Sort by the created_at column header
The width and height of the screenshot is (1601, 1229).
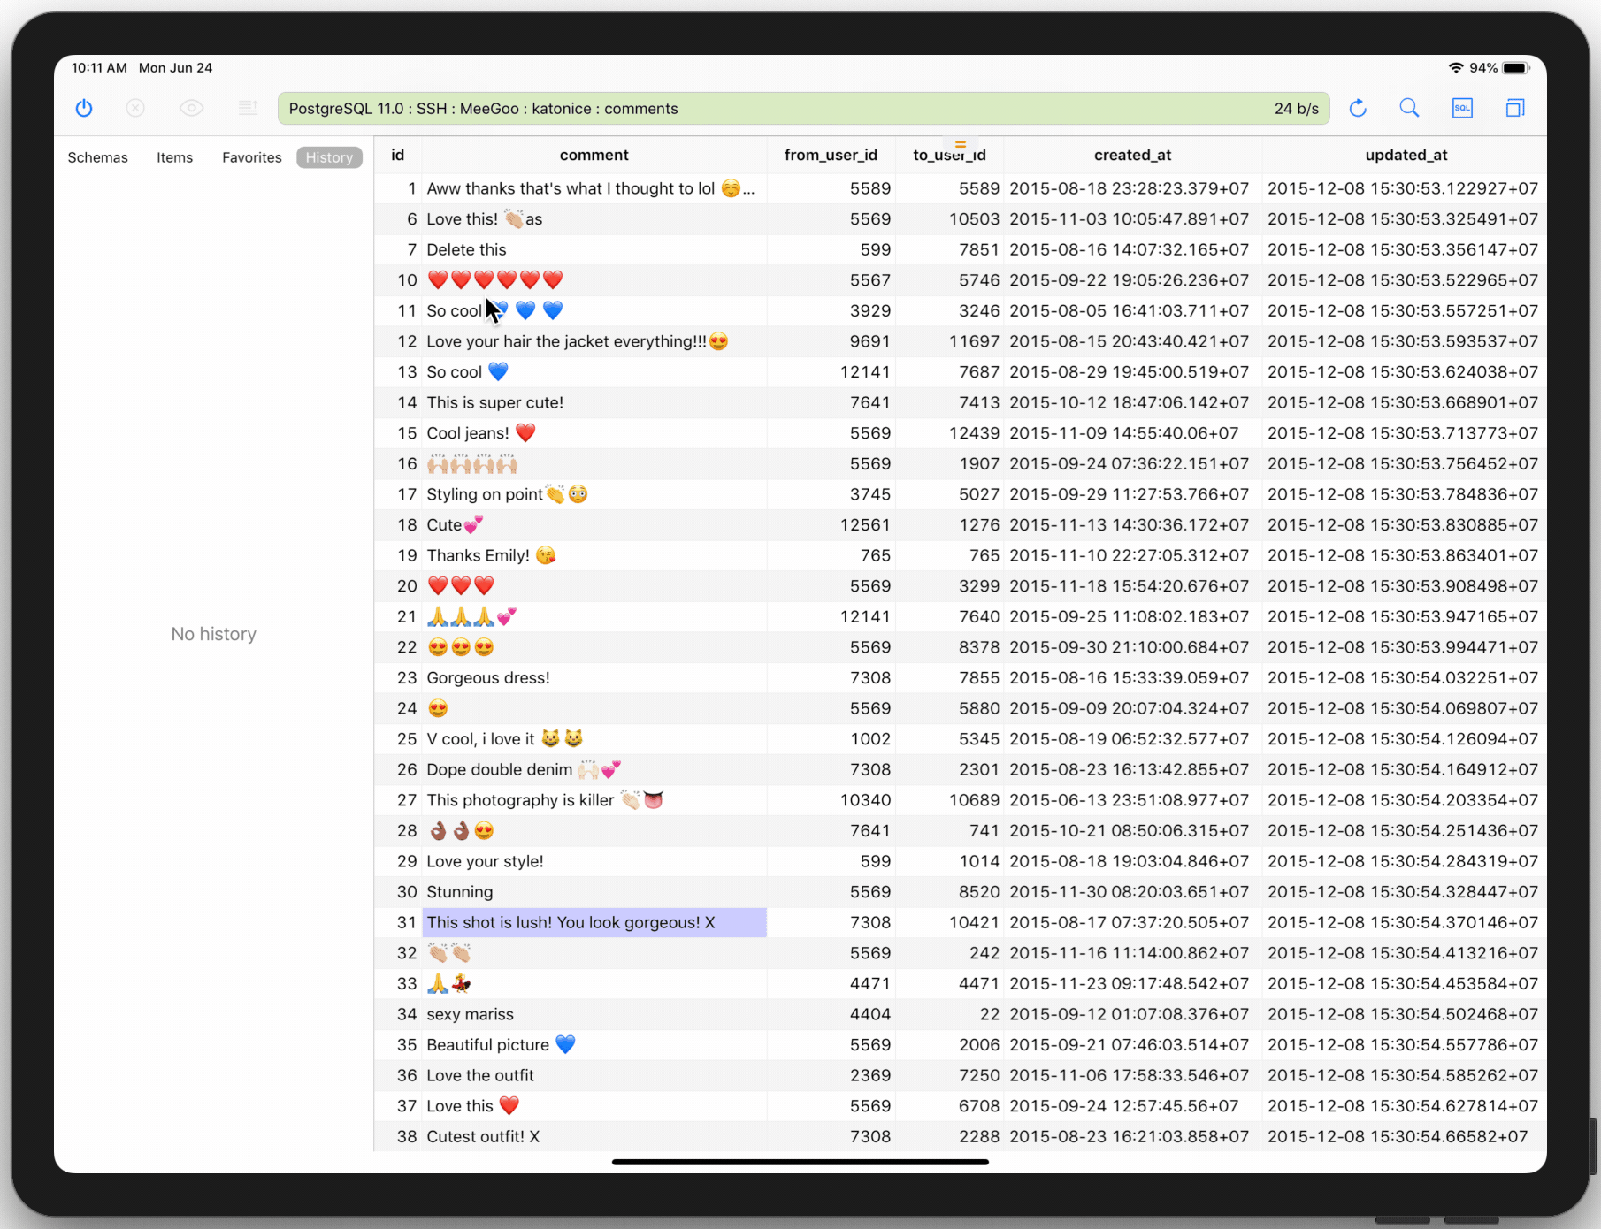coord(1132,155)
